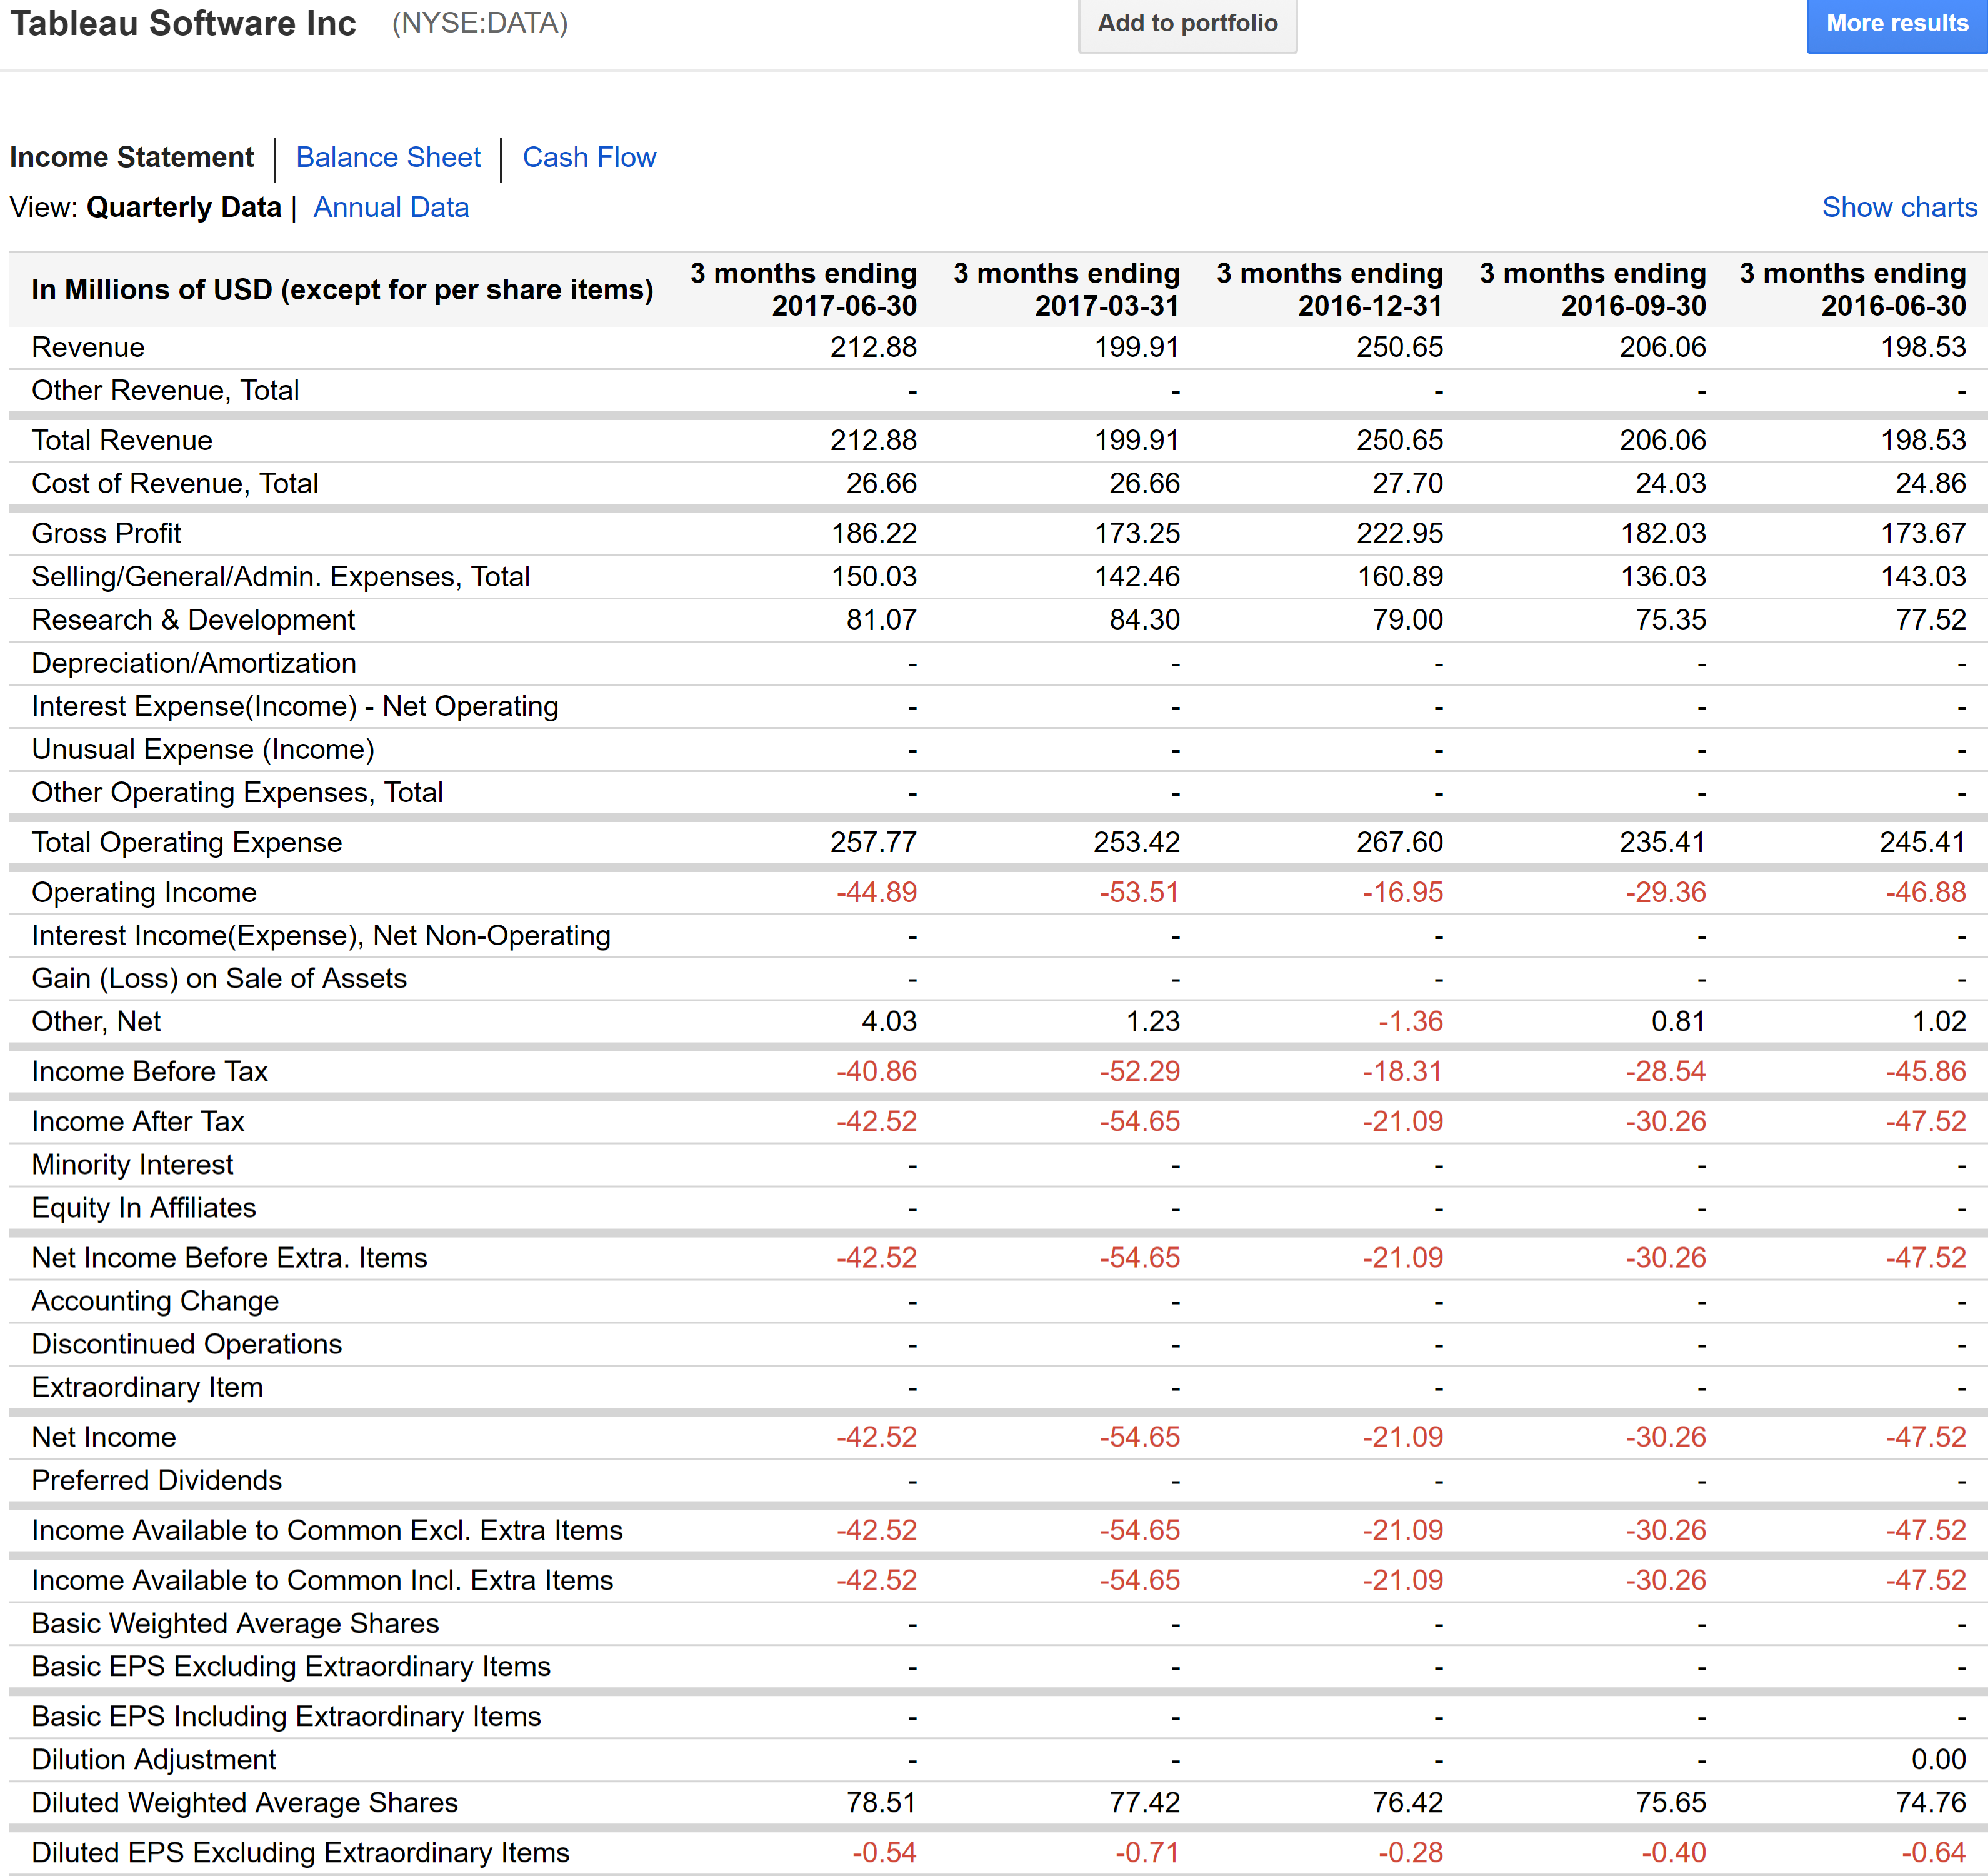Click the Revenue row label

(x=88, y=348)
